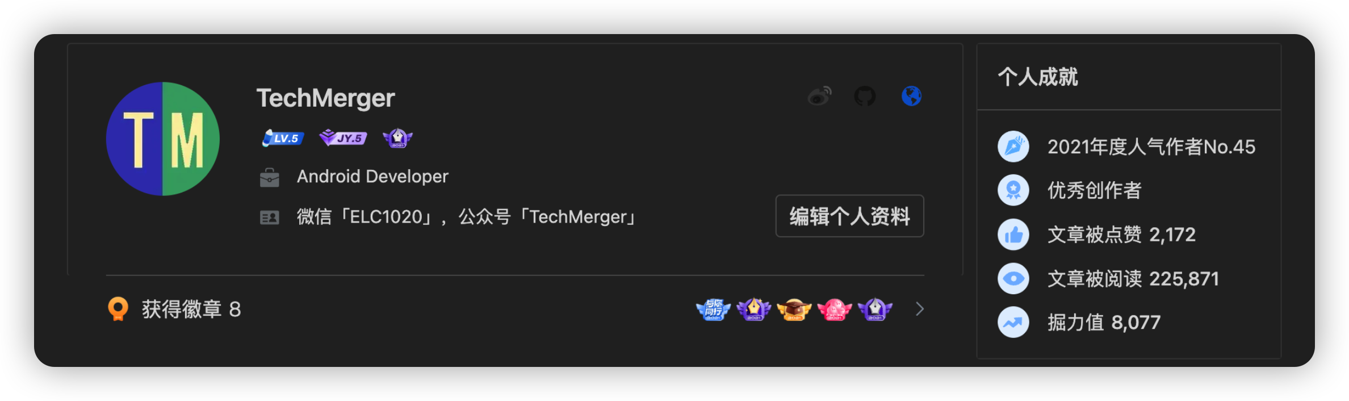Open the GitHub profile icon
The height and width of the screenshot is (401, 1349).
865,96
